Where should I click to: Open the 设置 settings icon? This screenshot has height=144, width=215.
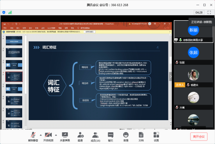tap(156, 137)
